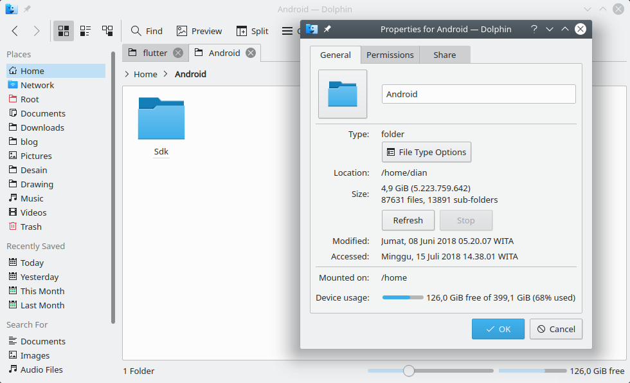This screenshot has width=630, height=383.
Task: Rename the folder in the Android name field
Action: [478, 94]
